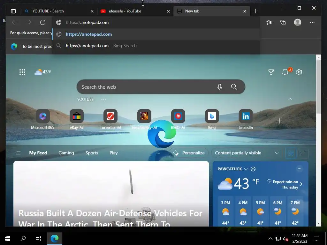Collapse quick links with up chevron
Viewport: 327px width, 245px height.
point(290,100)
